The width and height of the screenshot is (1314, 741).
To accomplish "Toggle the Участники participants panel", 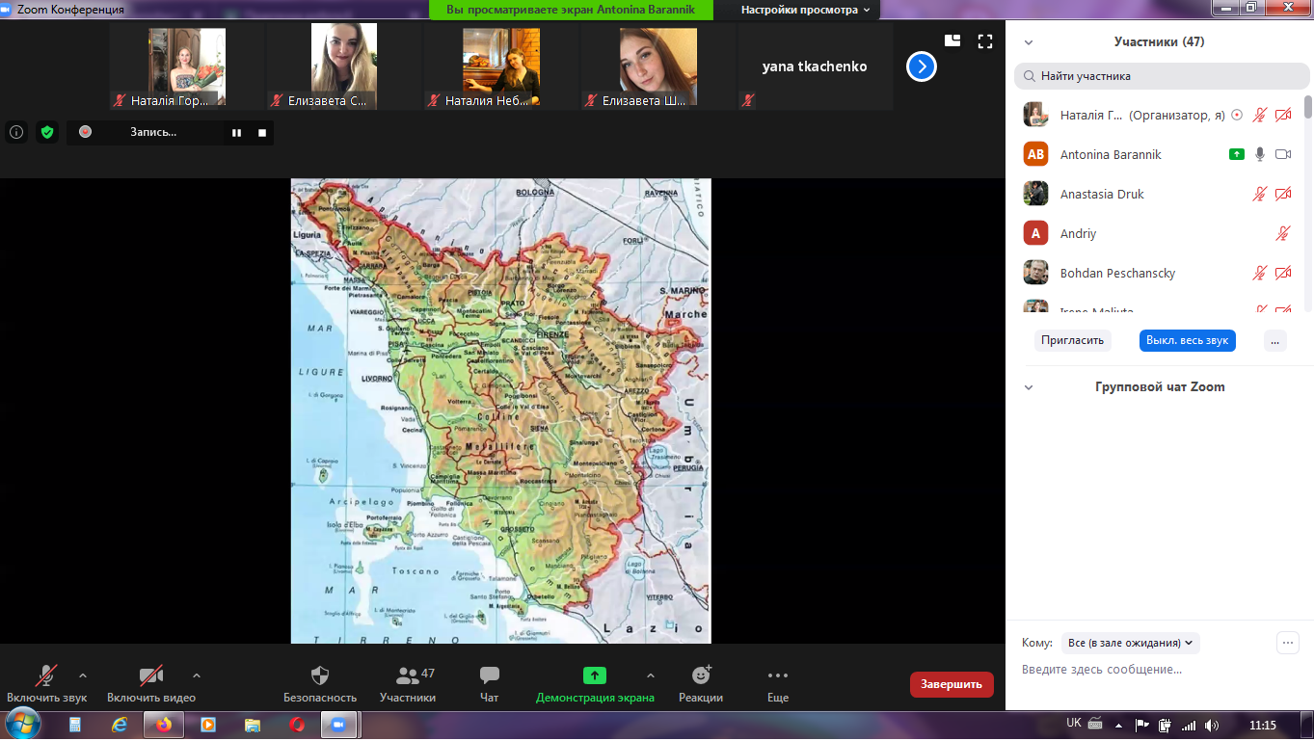I will pos(408,683).
